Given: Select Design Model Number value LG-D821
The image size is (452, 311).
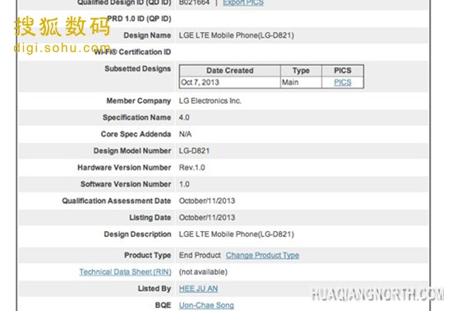Looking at the screenshot, I should coord(194,151).
